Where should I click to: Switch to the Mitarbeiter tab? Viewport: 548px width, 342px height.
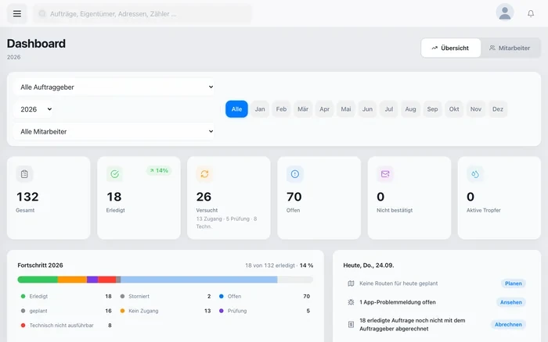pyautogui.click(x=510, y=48)
